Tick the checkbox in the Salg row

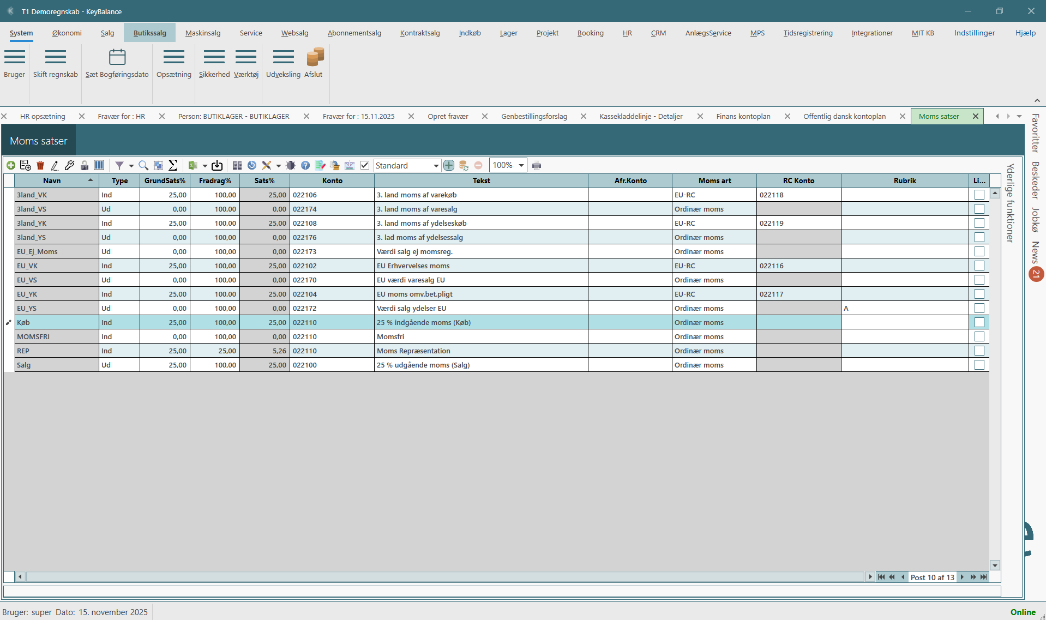click(x=979, y=365)
